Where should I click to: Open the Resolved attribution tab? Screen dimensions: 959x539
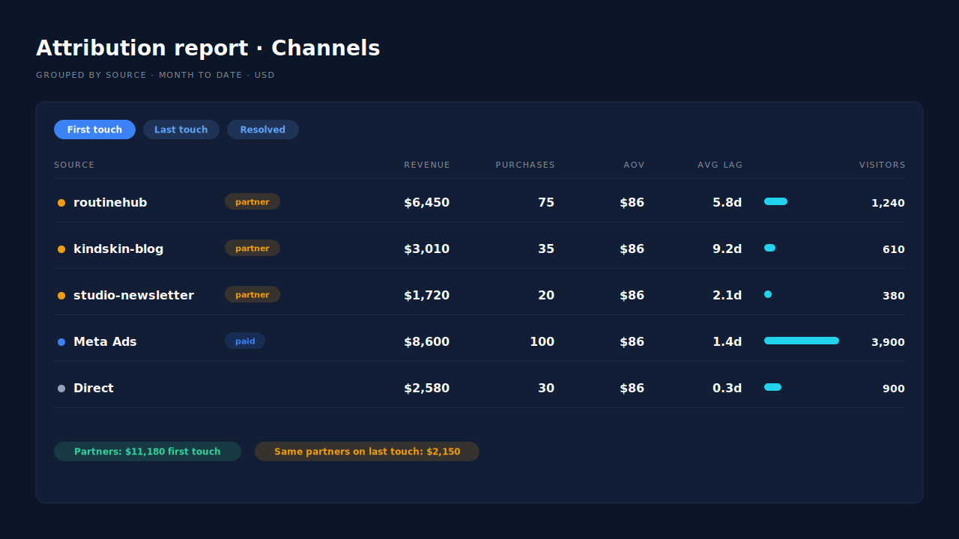pyautogui.click(x=263, y=130)
